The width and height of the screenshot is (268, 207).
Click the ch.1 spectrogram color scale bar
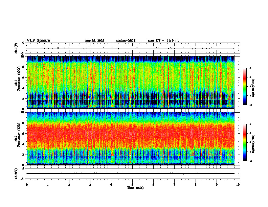pos(245,87)
